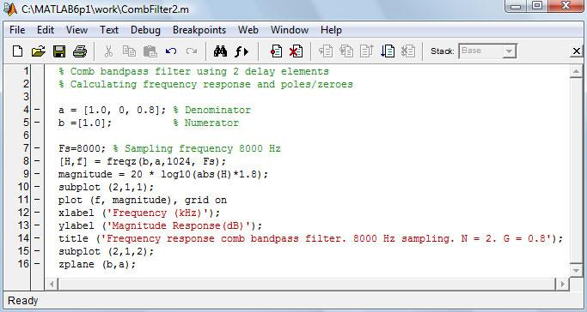Click the code 'Fs=8000;'
The width and height of the screenshot is (587, 312).
pos(82,148)
